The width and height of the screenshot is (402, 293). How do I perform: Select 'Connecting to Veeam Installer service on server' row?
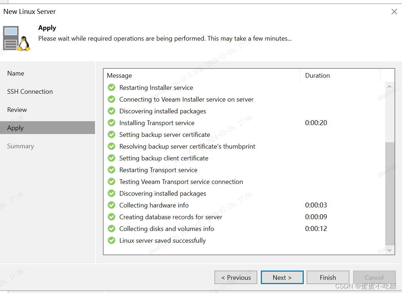coord(244,99)
